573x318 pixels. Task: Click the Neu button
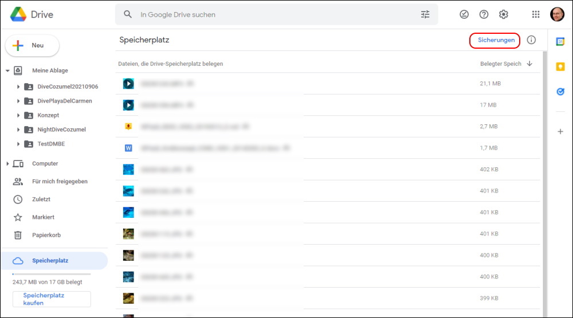click(32, 45)
